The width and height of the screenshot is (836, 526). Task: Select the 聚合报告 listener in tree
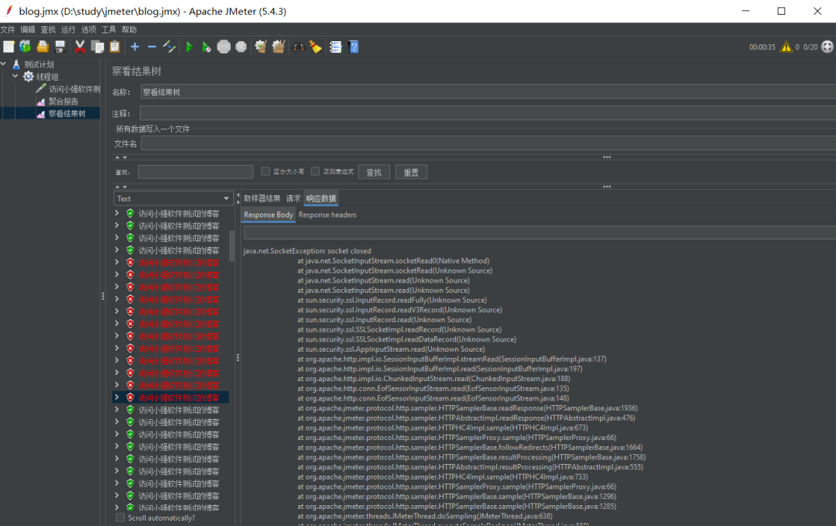[x=63, y=101]
